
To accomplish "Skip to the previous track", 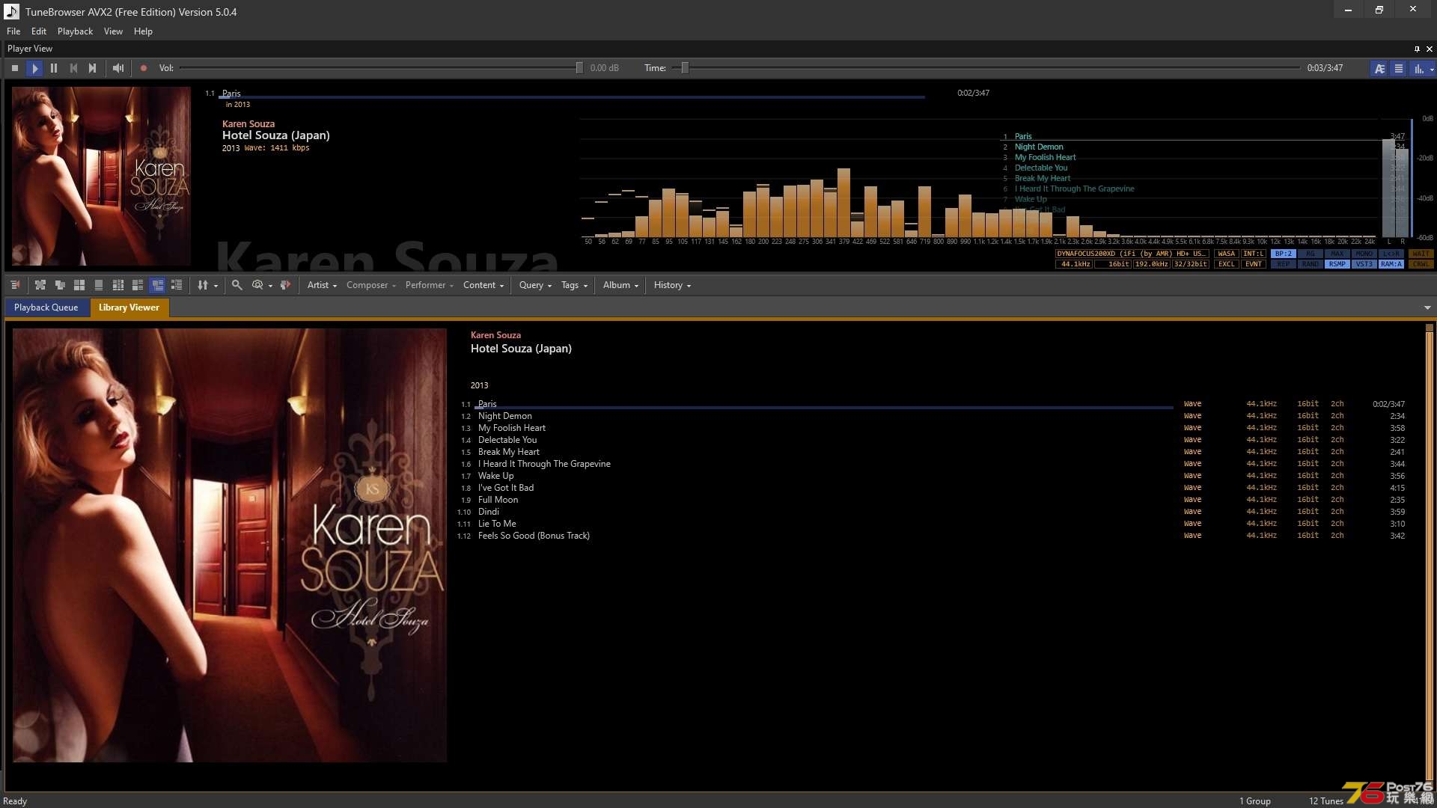I will (x=73, y=68).
